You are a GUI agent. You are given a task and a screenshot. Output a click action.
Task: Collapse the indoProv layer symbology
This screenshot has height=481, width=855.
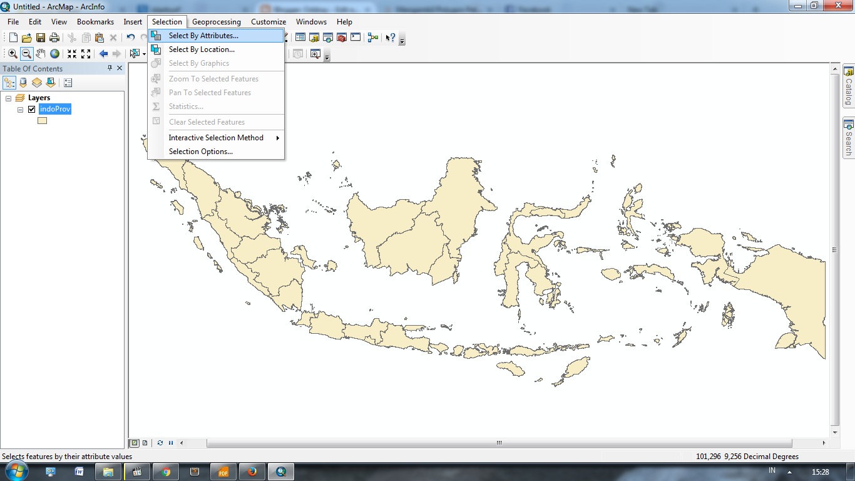pyautogui.click(x=21, y=110)
